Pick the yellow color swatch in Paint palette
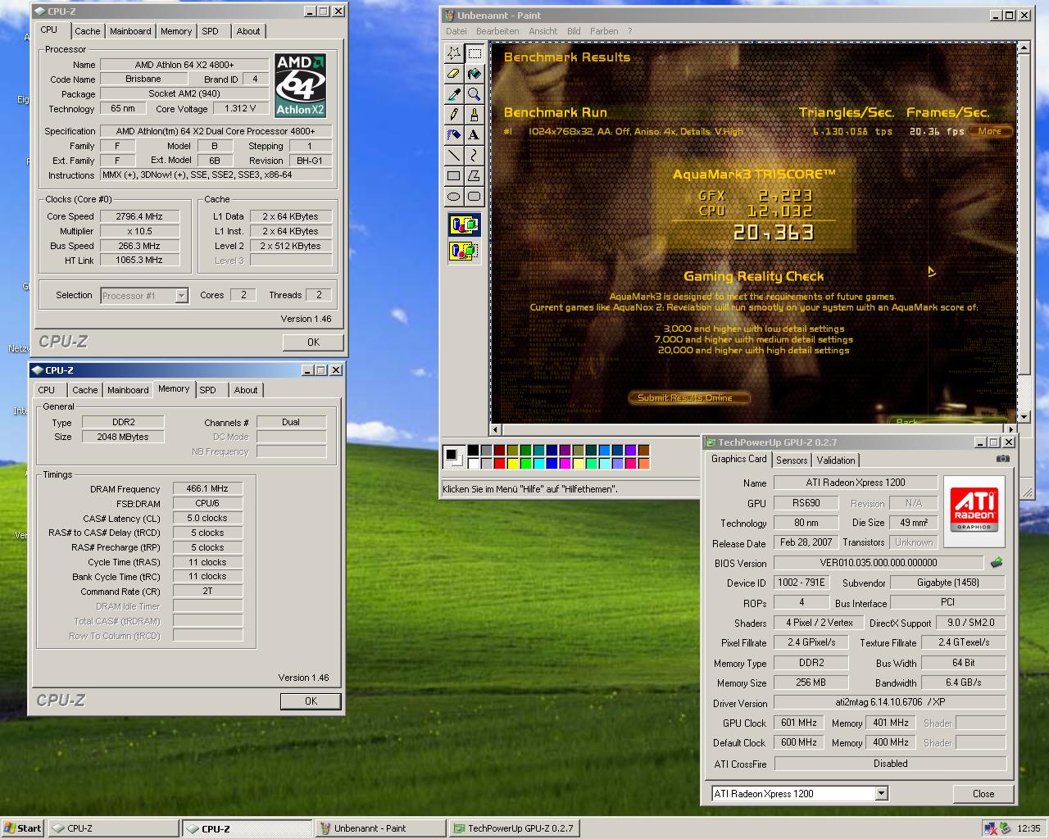This screenshot has width=1049, height=839. coord(512,464)
